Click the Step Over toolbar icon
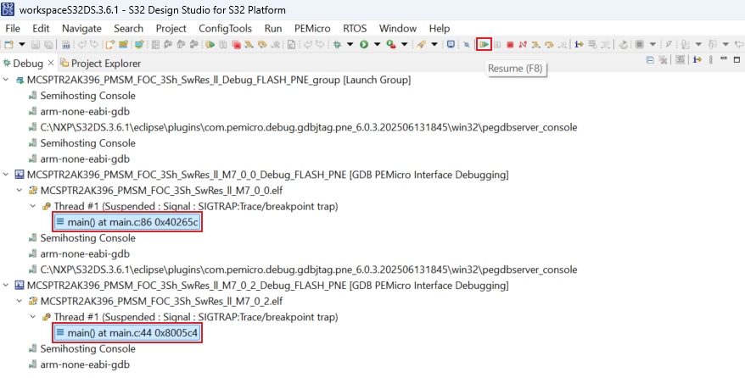This screenshot has width=745, height=378. coord(548,44)
